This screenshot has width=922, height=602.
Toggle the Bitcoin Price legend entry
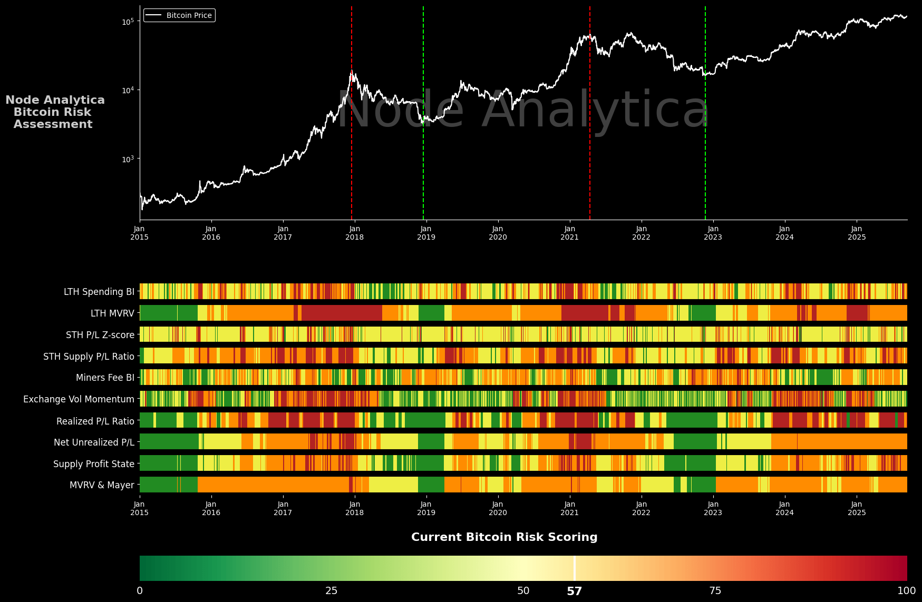(179, 15)
